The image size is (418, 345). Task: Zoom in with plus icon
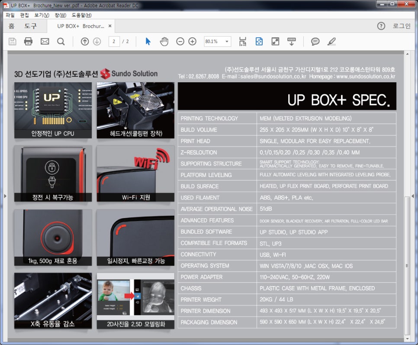click(192, 42)
